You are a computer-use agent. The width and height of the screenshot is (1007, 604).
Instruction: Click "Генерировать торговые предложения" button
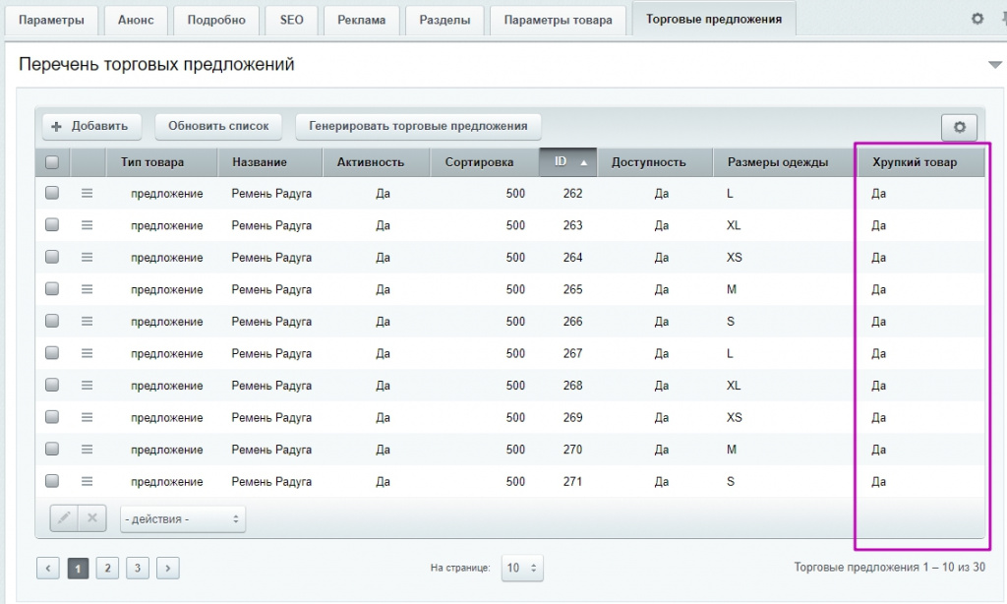418,126
